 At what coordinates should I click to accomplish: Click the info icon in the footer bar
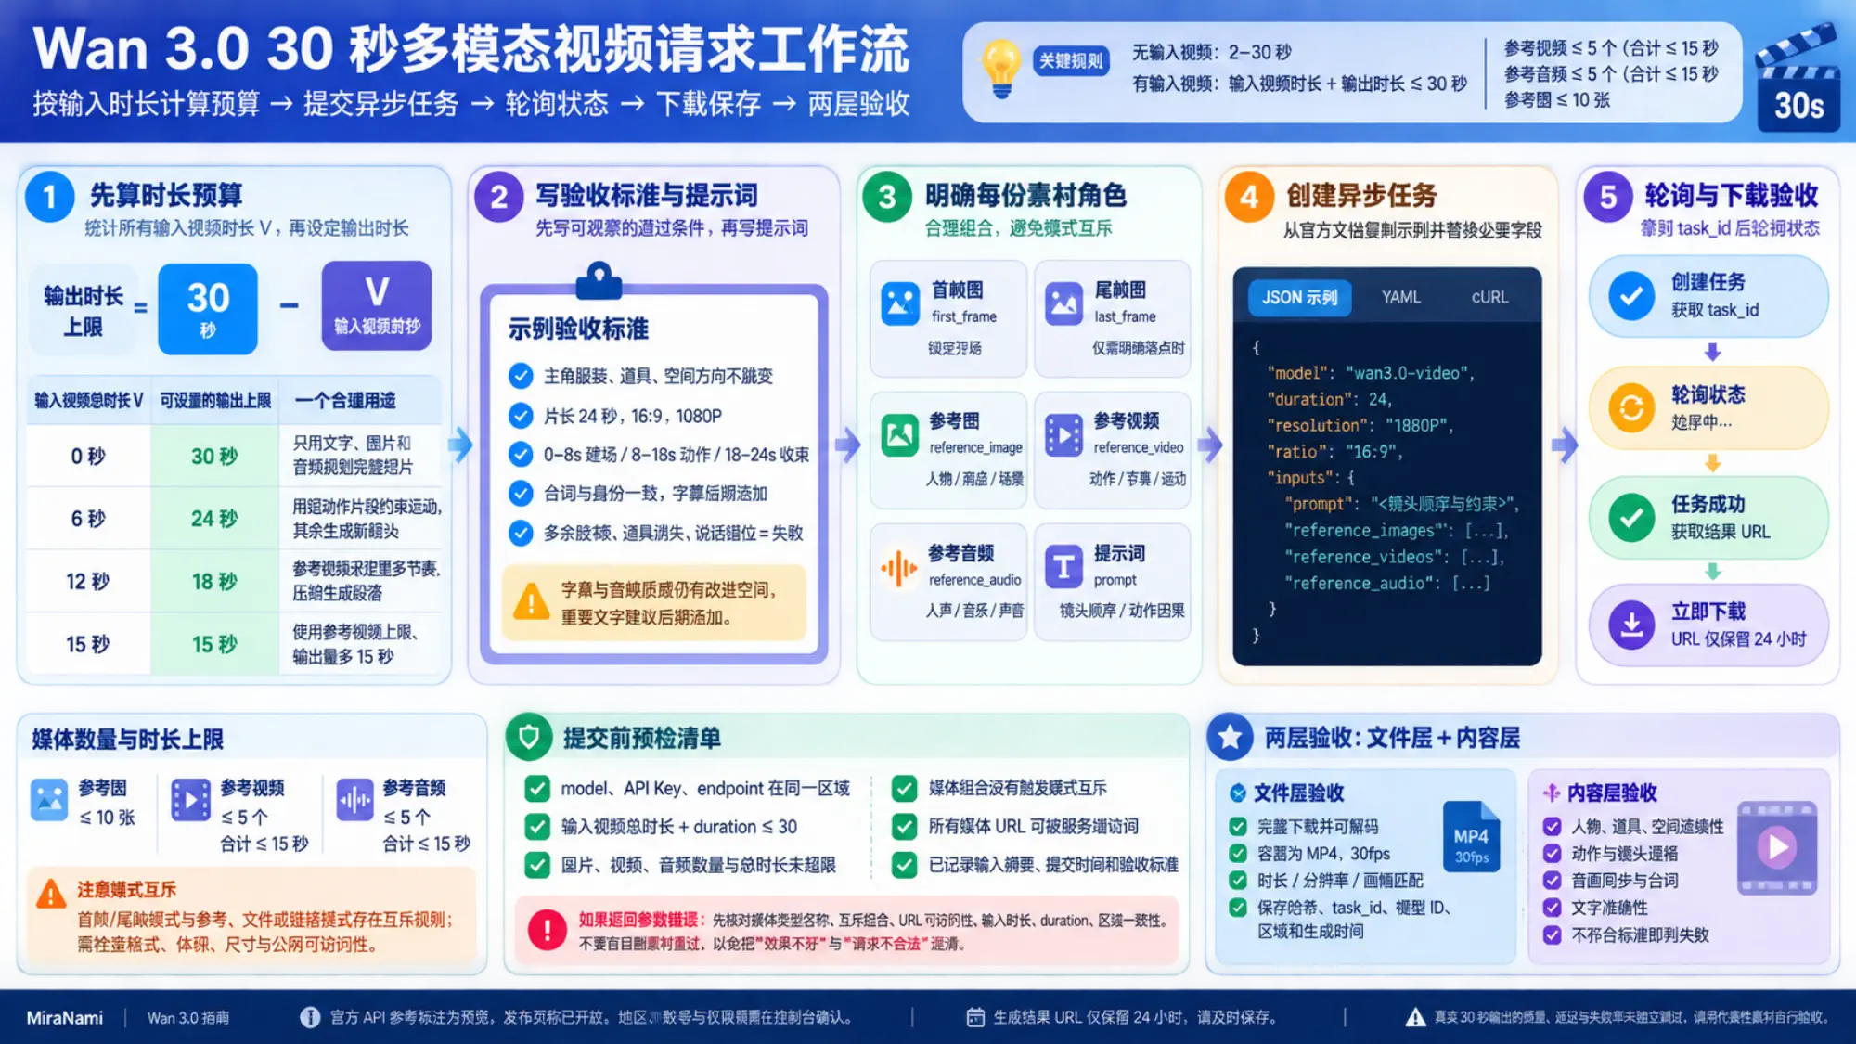tap(310, 1017)
